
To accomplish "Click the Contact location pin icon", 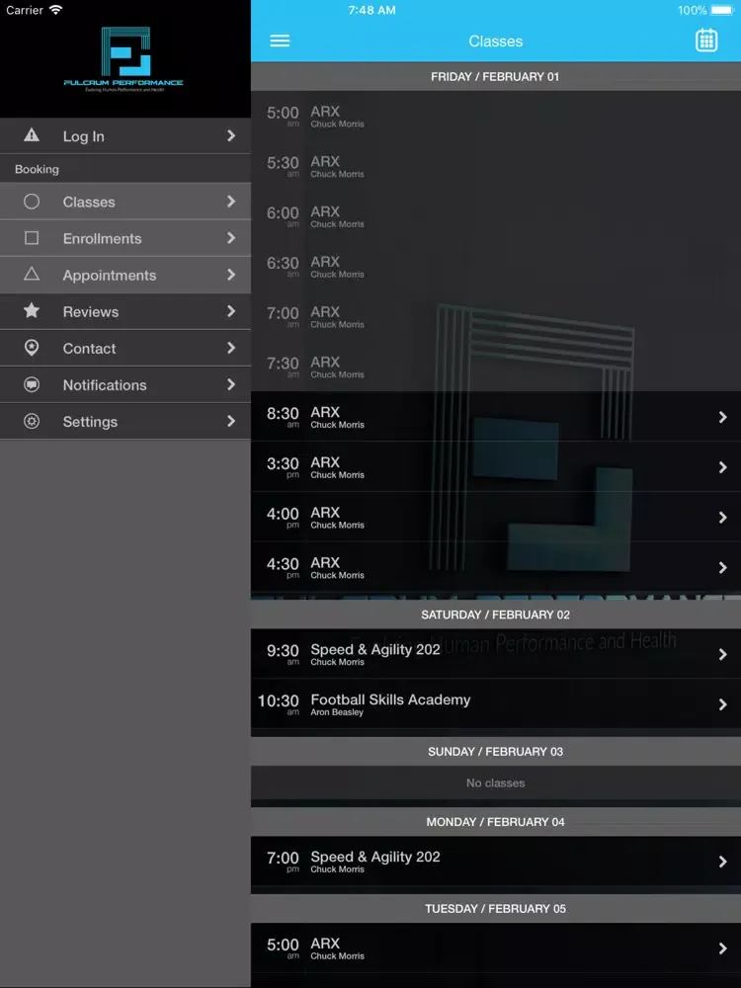I will click(32, 347).
